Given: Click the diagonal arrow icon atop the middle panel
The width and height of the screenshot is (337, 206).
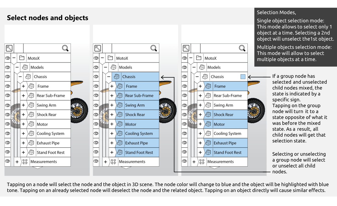Looking at the screenshot, I should [x=97, y=48].
